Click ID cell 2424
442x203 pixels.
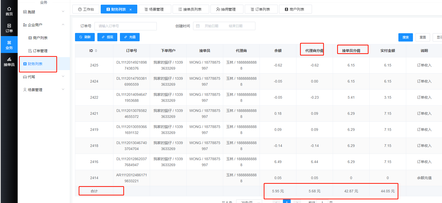tap(94, 81)
